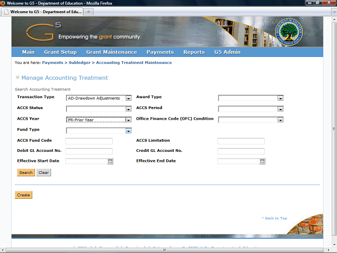Click the bullet icon beside Manage Accounting Treatment
The height and width of the screenshot is (253, 337).
(x=17, y=77)
